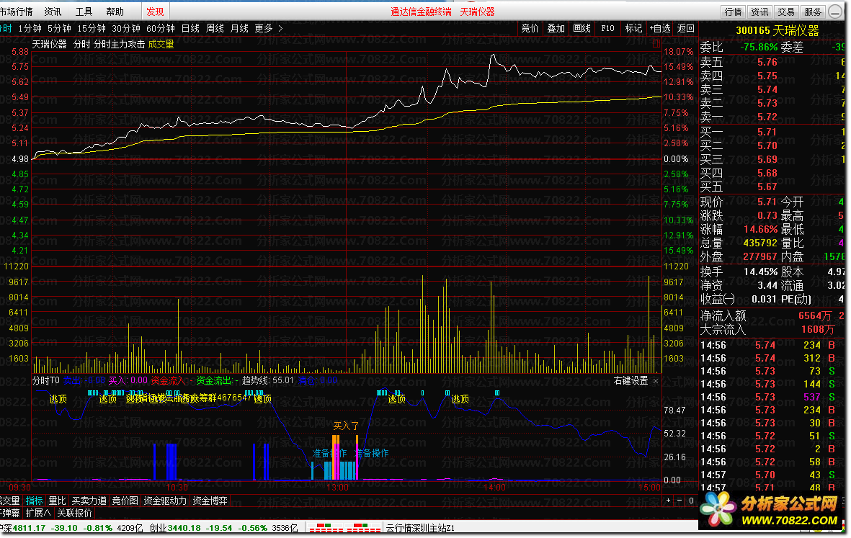Click the 卖一 5.72 order row
This screenshot has height=538, width=851.
coord(772,117)
